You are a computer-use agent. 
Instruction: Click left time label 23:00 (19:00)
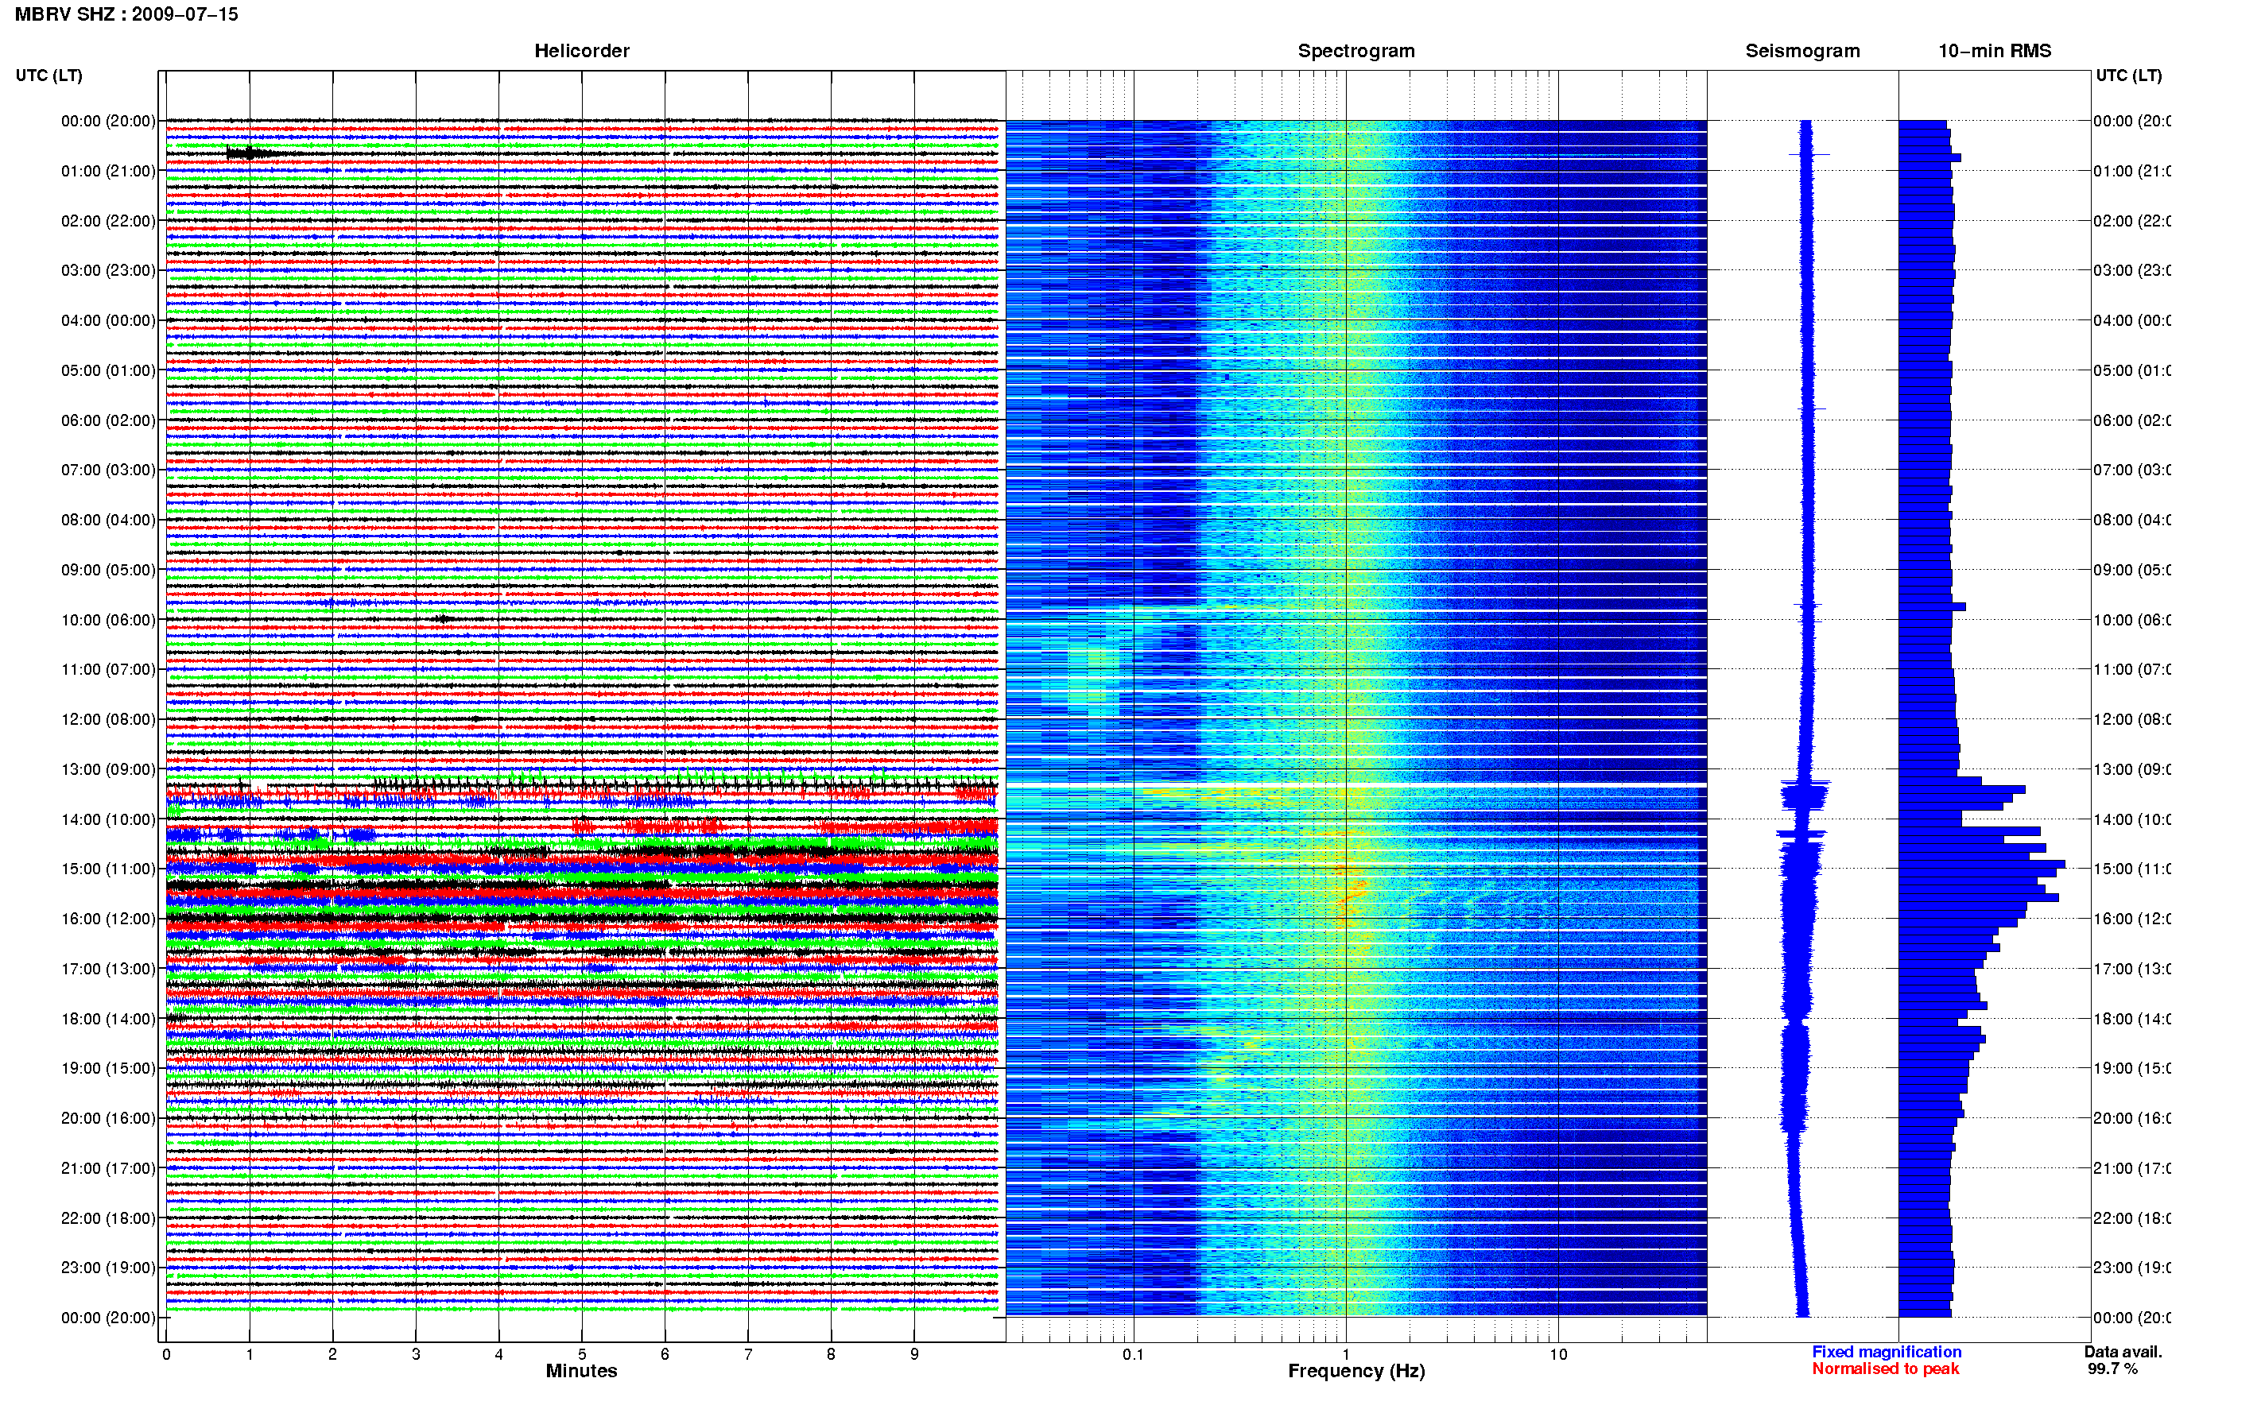coord(108,1268)
